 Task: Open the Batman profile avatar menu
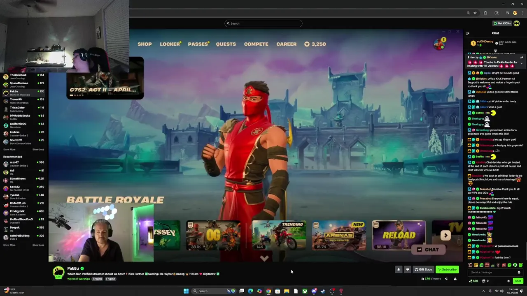point(516,23)
